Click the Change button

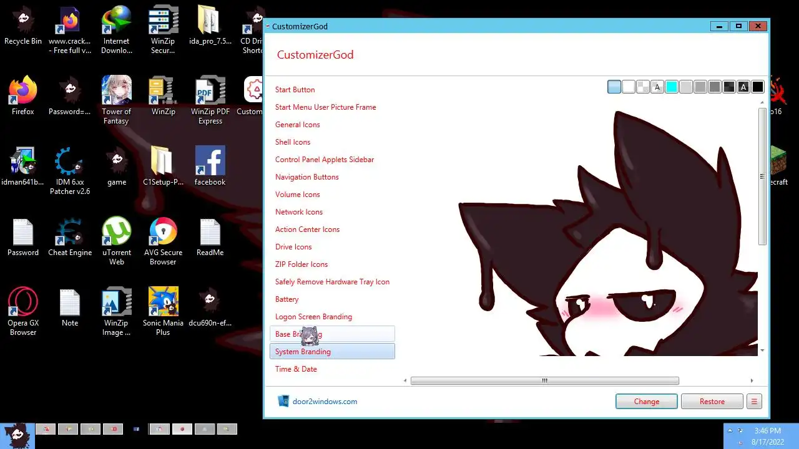tap(647, 402)
